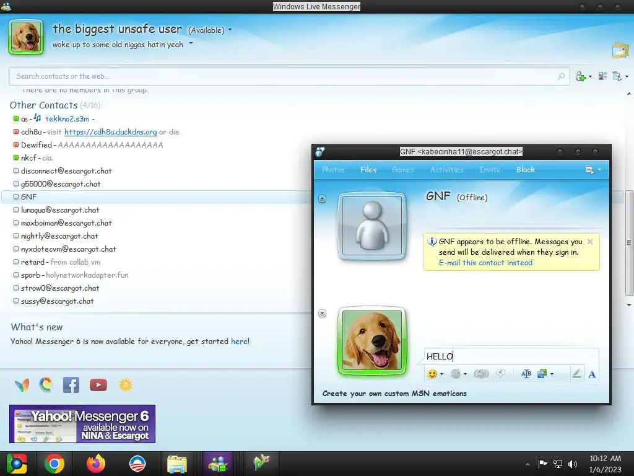Click the search contacts or the web field
The image size is (634, 476).
tap(289, 76)
